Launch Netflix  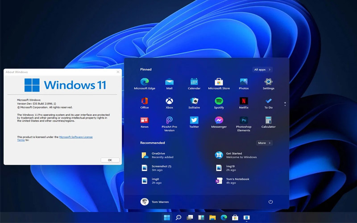[x=244, y=103]
